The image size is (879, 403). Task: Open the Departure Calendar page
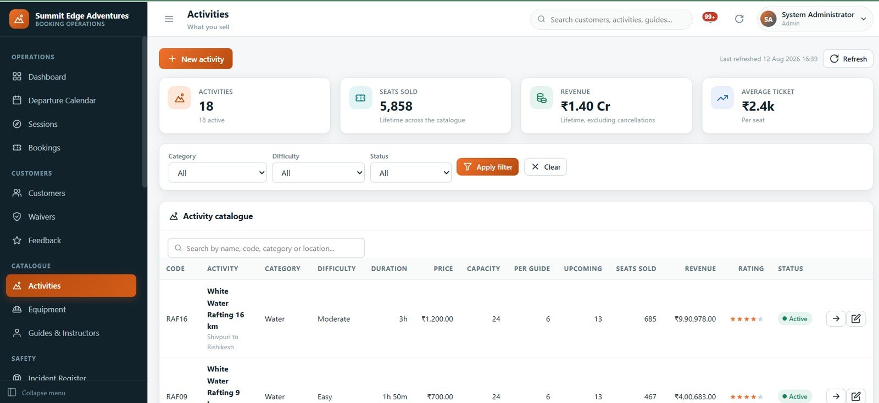coord(71,100)
